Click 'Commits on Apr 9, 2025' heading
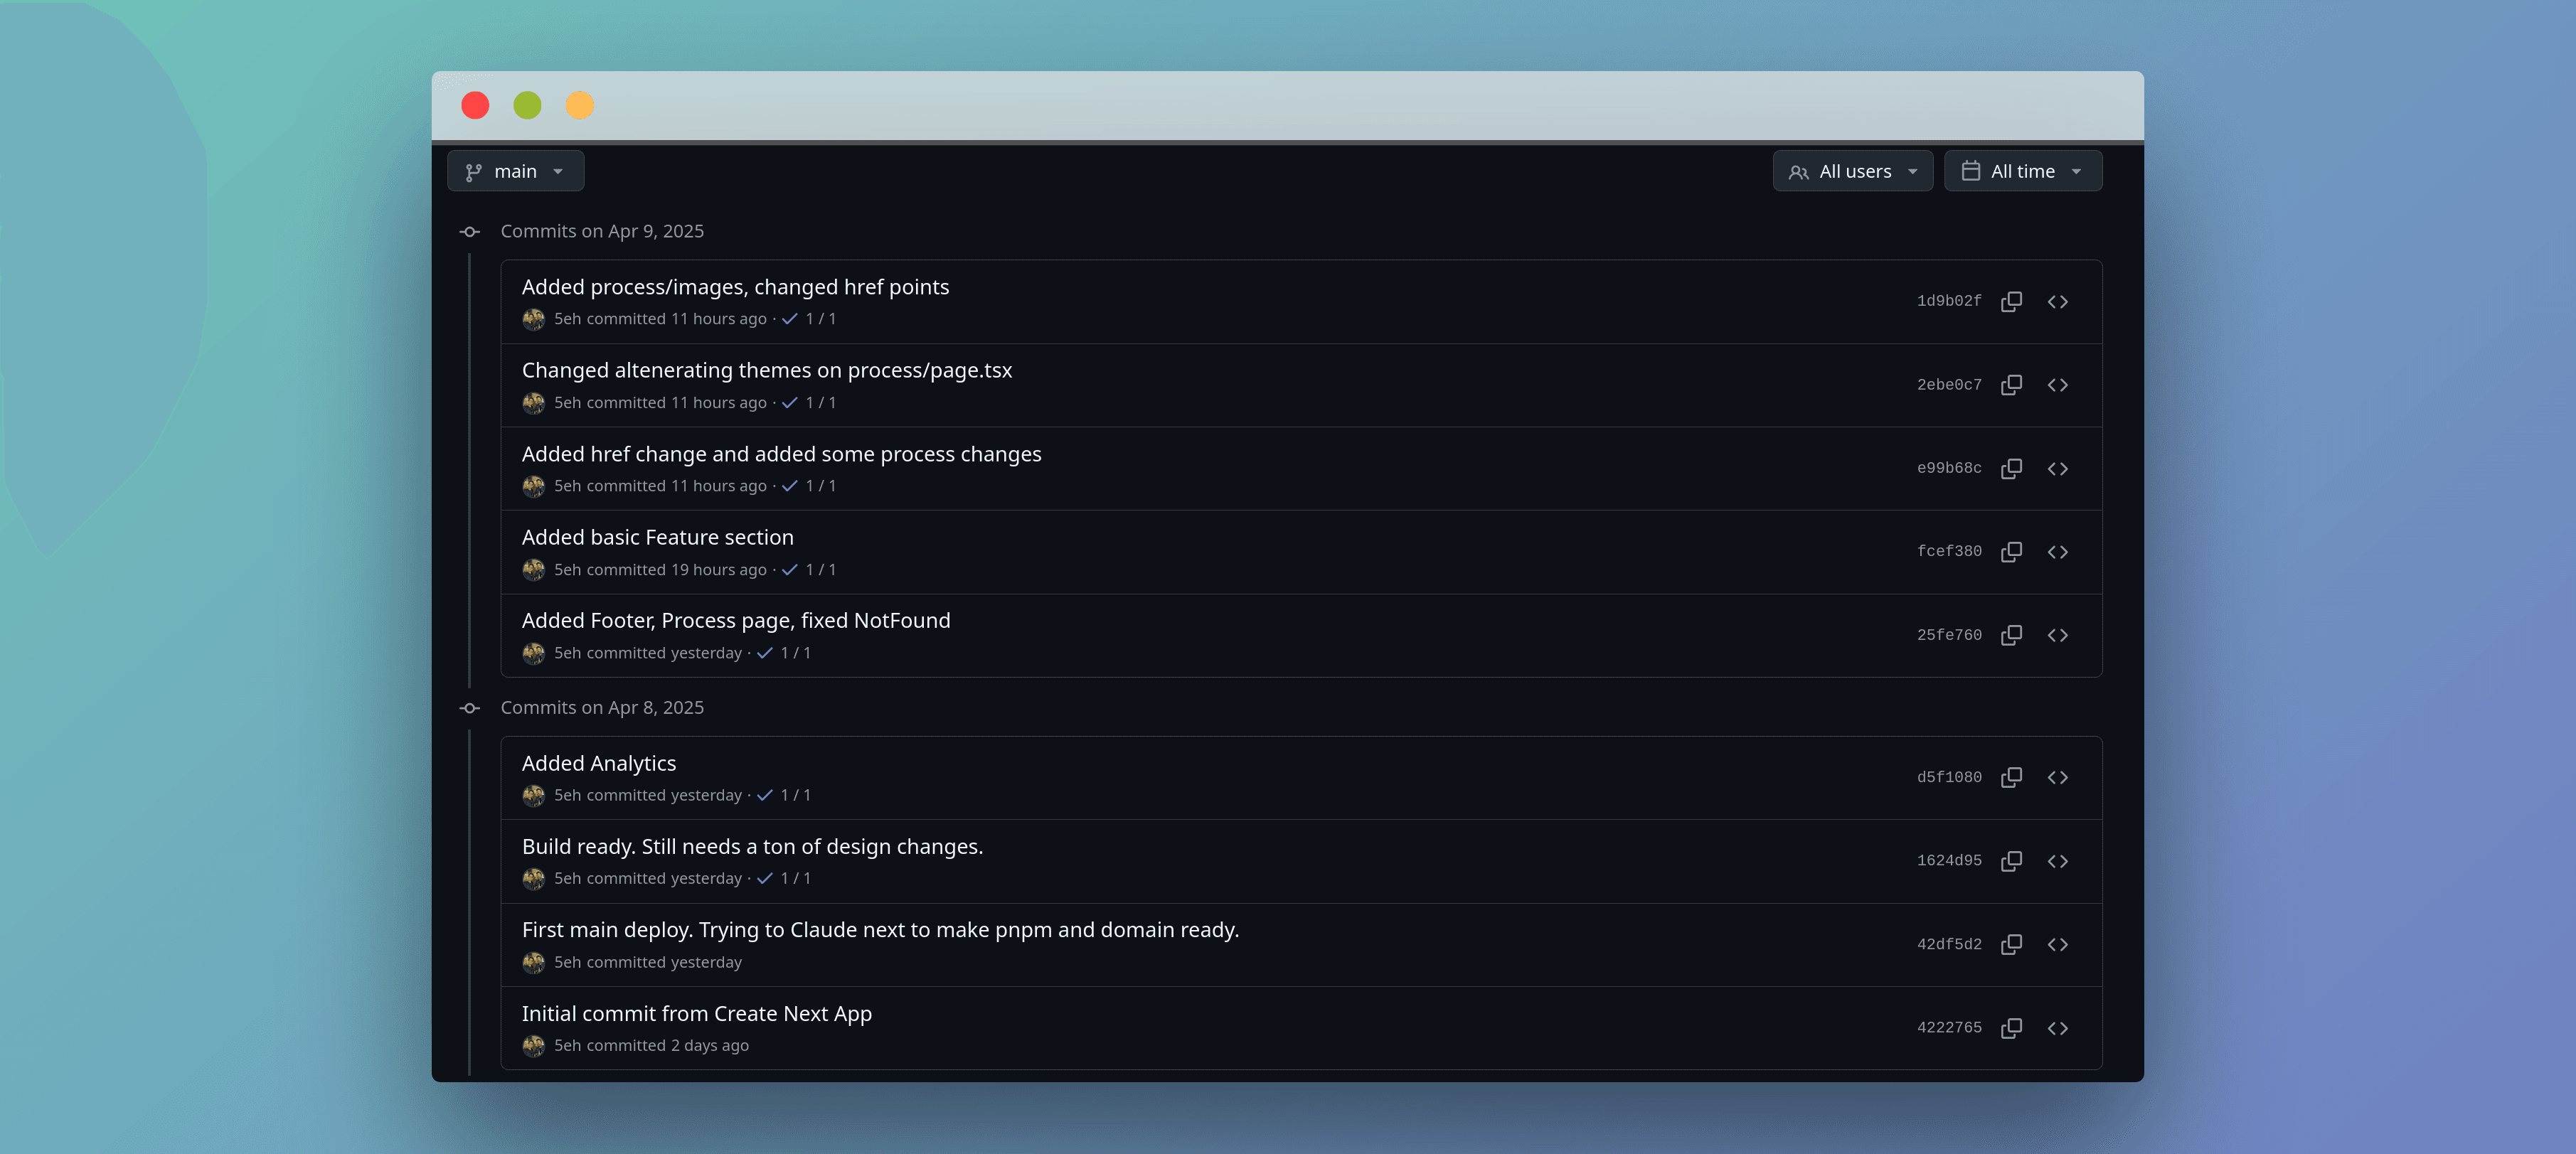Image resolution: width=2576 pixels, height=1154 pixels. [x=602, y=231]
